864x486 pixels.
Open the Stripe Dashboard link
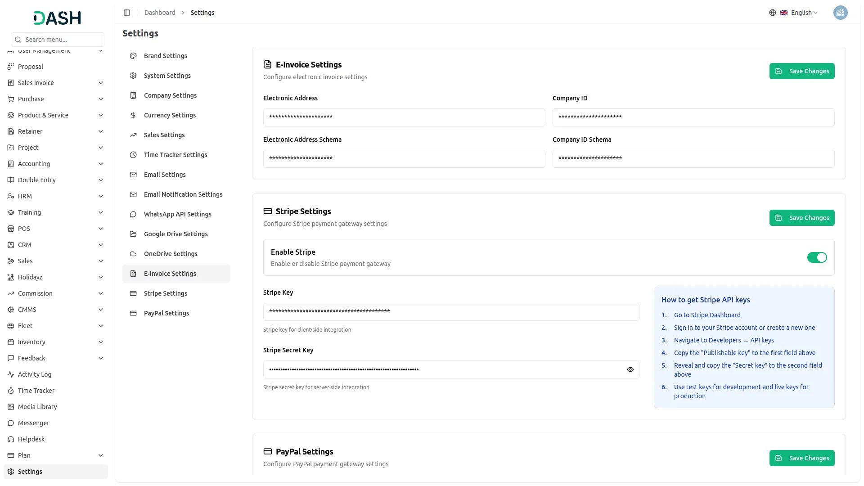click(716, 315)
